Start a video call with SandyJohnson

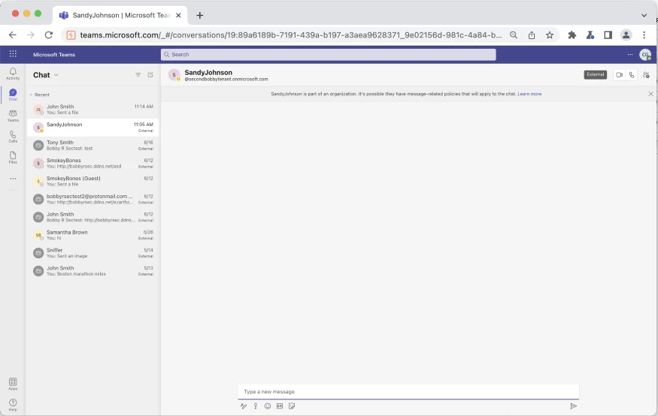click(619, 75)
